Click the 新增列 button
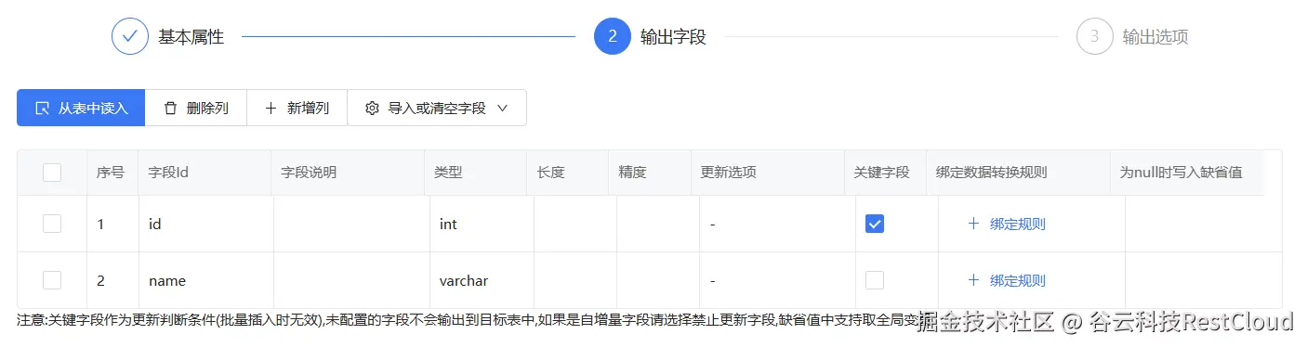This screenshot has height=347, width=1307. [x=297, y=108]
